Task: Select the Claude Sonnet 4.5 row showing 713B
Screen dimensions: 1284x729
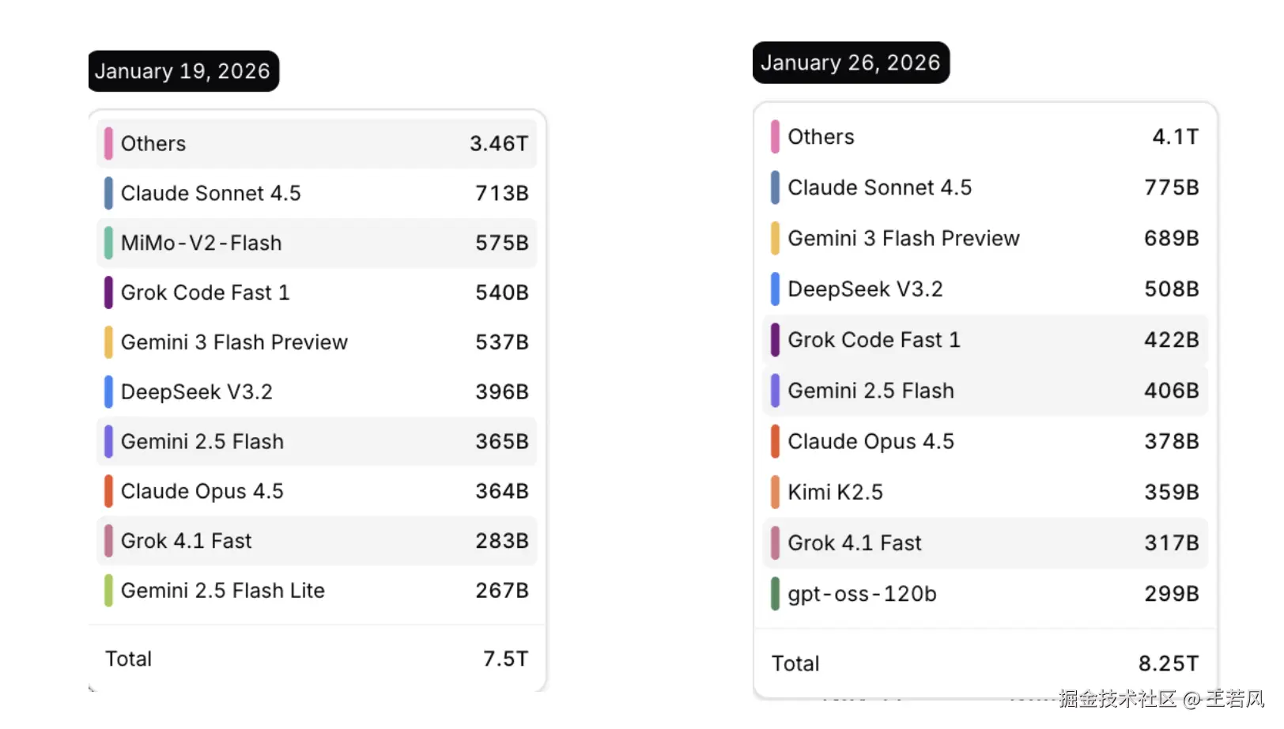Action: 316,194
